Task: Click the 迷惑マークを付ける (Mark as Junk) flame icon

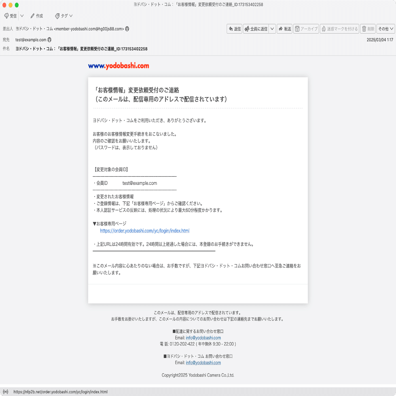Action: click(x=324, y=29)
